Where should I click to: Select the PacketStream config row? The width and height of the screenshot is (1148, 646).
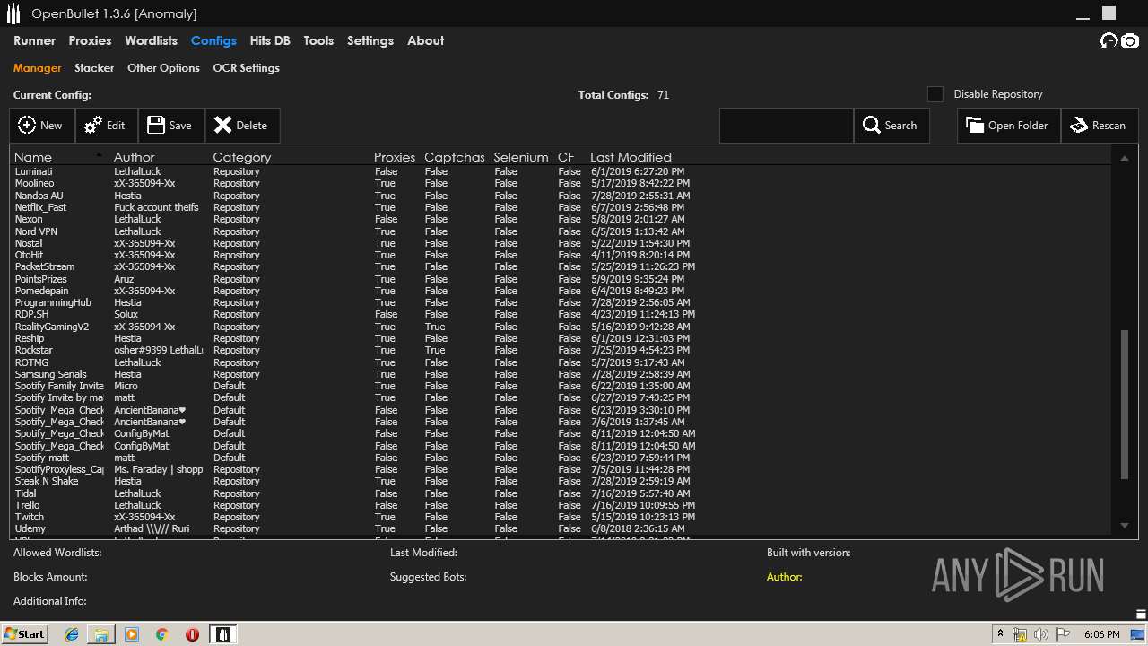[x=562, y=267]
